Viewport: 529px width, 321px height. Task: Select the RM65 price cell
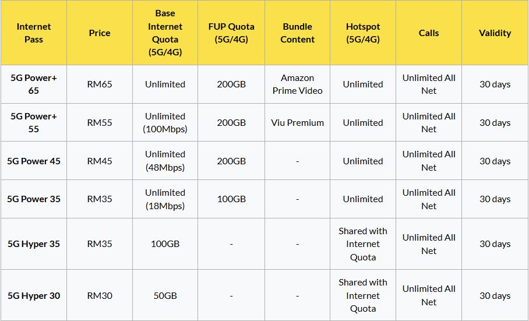(x=100, y=84)
